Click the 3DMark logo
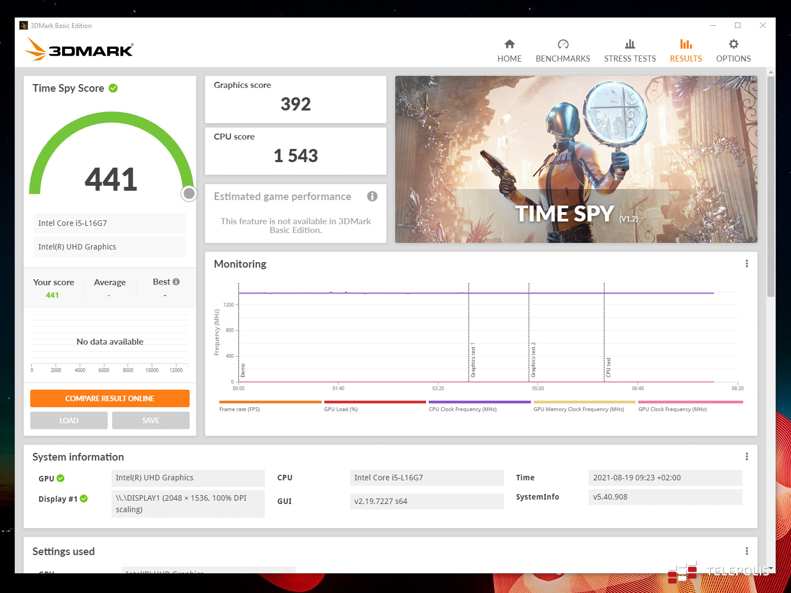The image size is (791, 593). tap(79, 49)
